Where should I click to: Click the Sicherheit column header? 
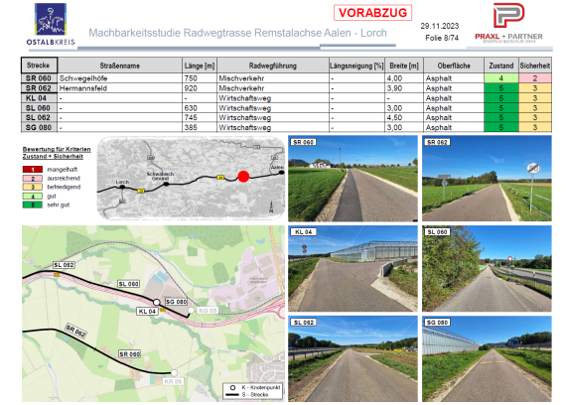coord(535,66)
